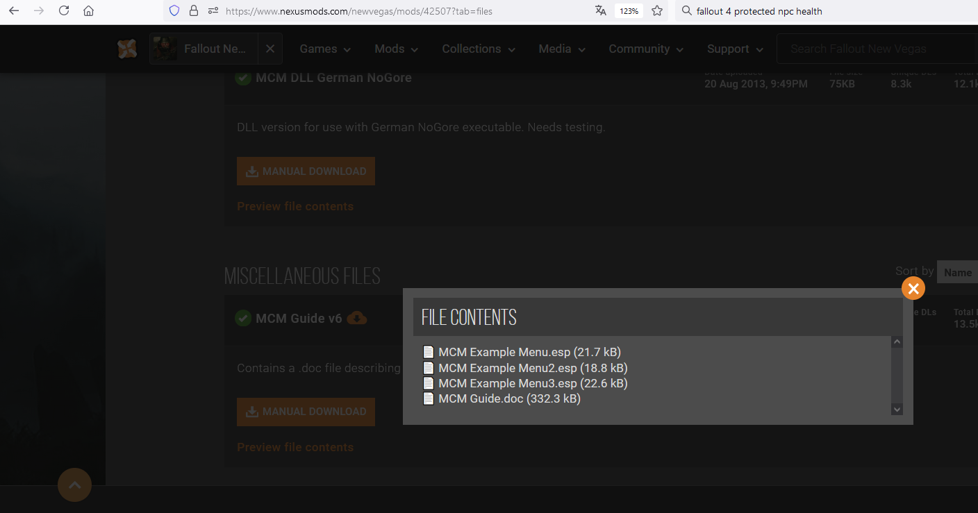The width and height of the screenshot is (978, 513).
Task: Focus the browser search box with fallout 4 query
Action: coord(827,11)
